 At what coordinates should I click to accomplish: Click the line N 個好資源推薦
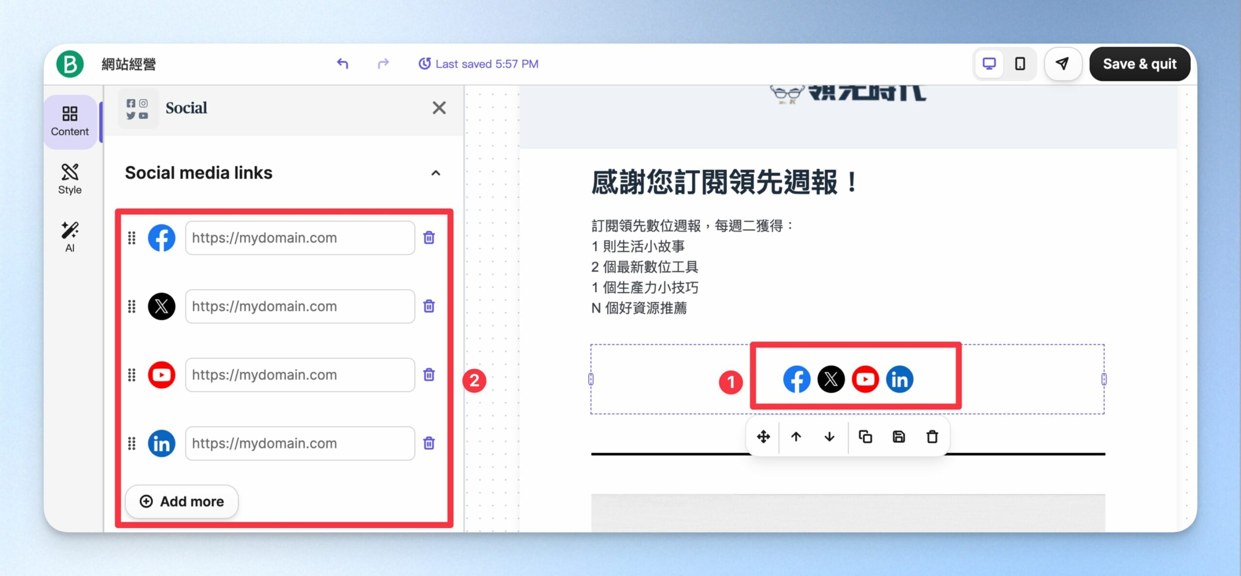[639, 308]
